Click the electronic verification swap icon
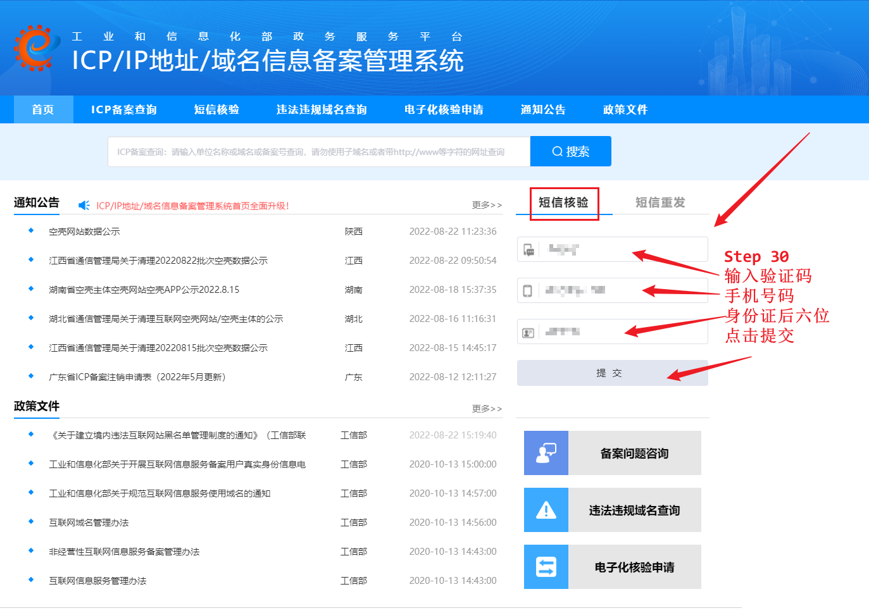869x613 pixels. pos(546,567)
